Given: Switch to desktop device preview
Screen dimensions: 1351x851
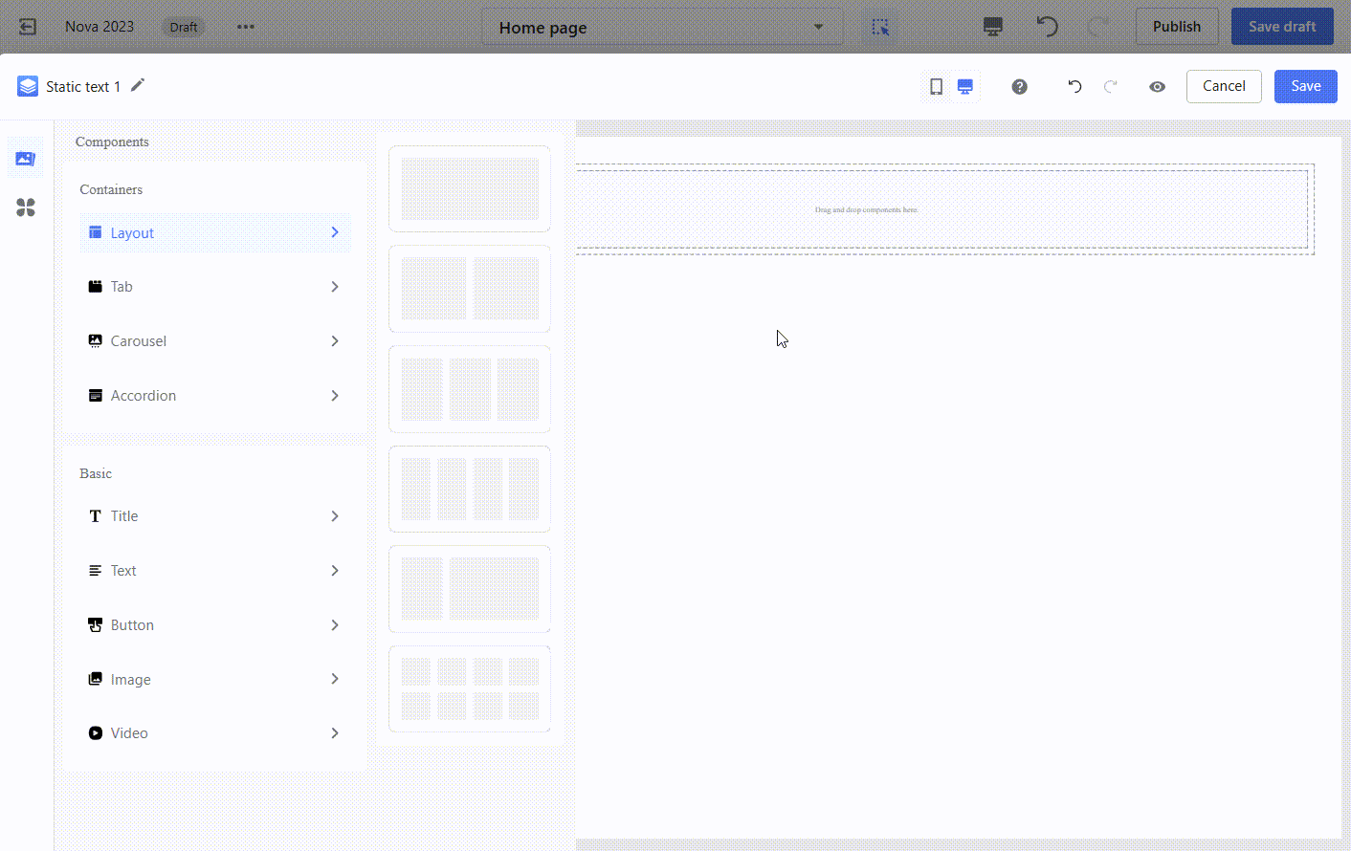Looking at the screenshot, I should click(965, 87).
